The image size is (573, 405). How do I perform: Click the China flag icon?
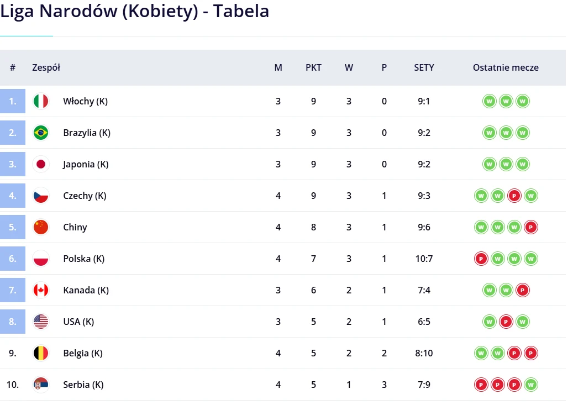point(41,227)
